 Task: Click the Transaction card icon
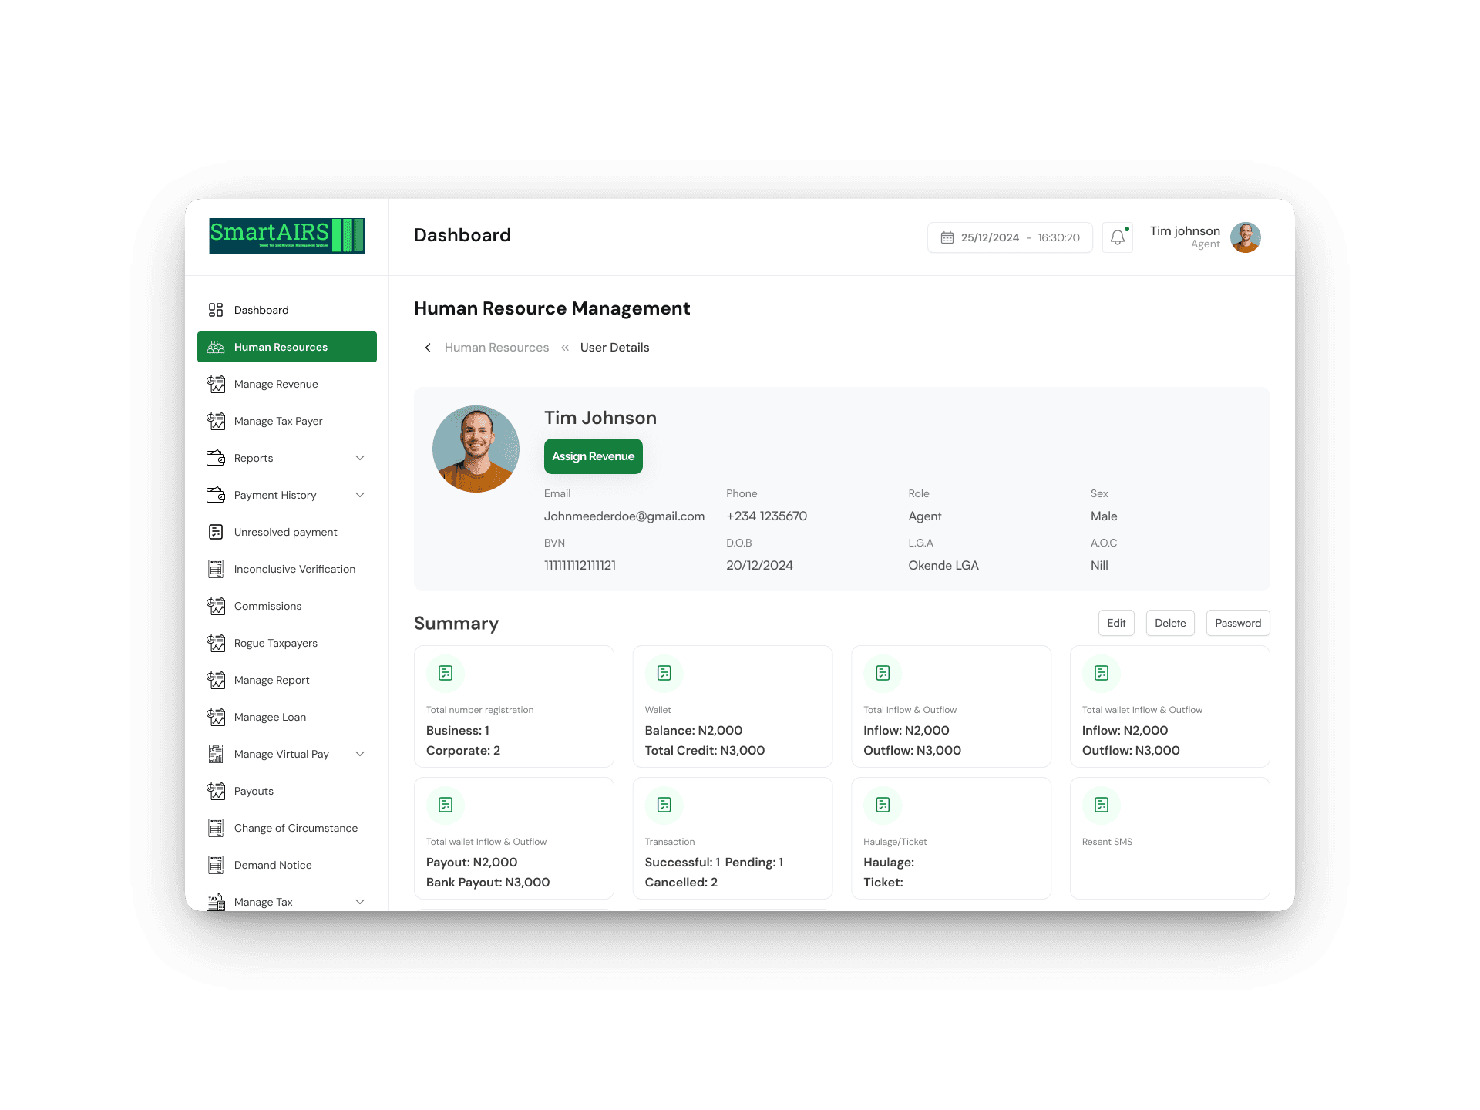[664, 805]
